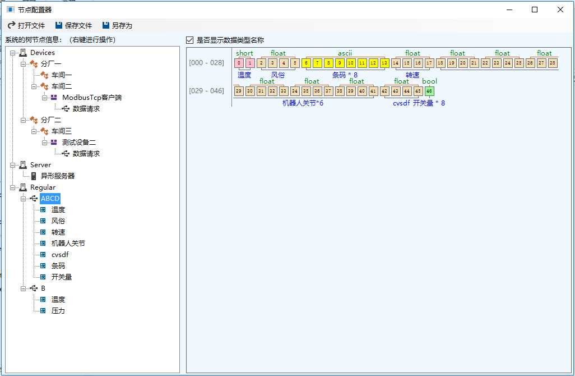Click green bool byte cell 46
Screen dimensions: 575x376
coord(429,91)
